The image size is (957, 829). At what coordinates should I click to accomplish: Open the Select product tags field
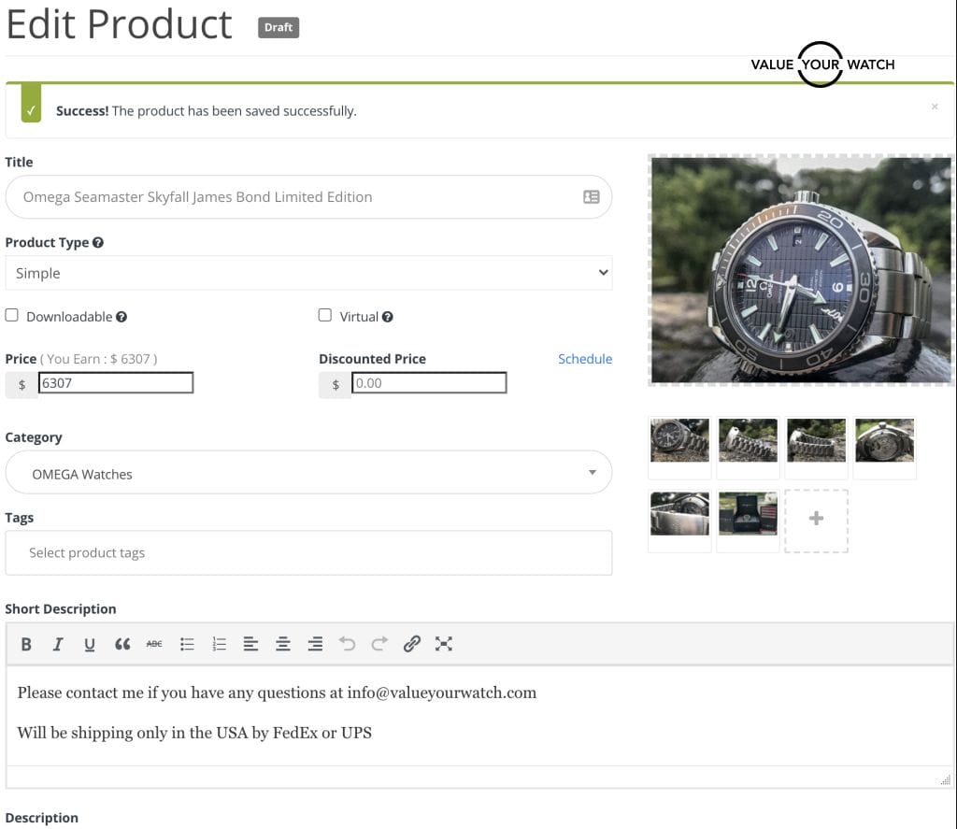(x=308, y=552)
